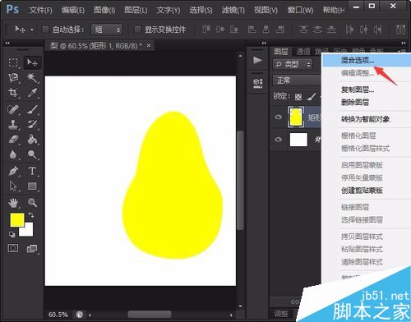This screenshot has width=411, height=322.
Task: Select the Healing Brush tool
Action: [x=13, y=110]
